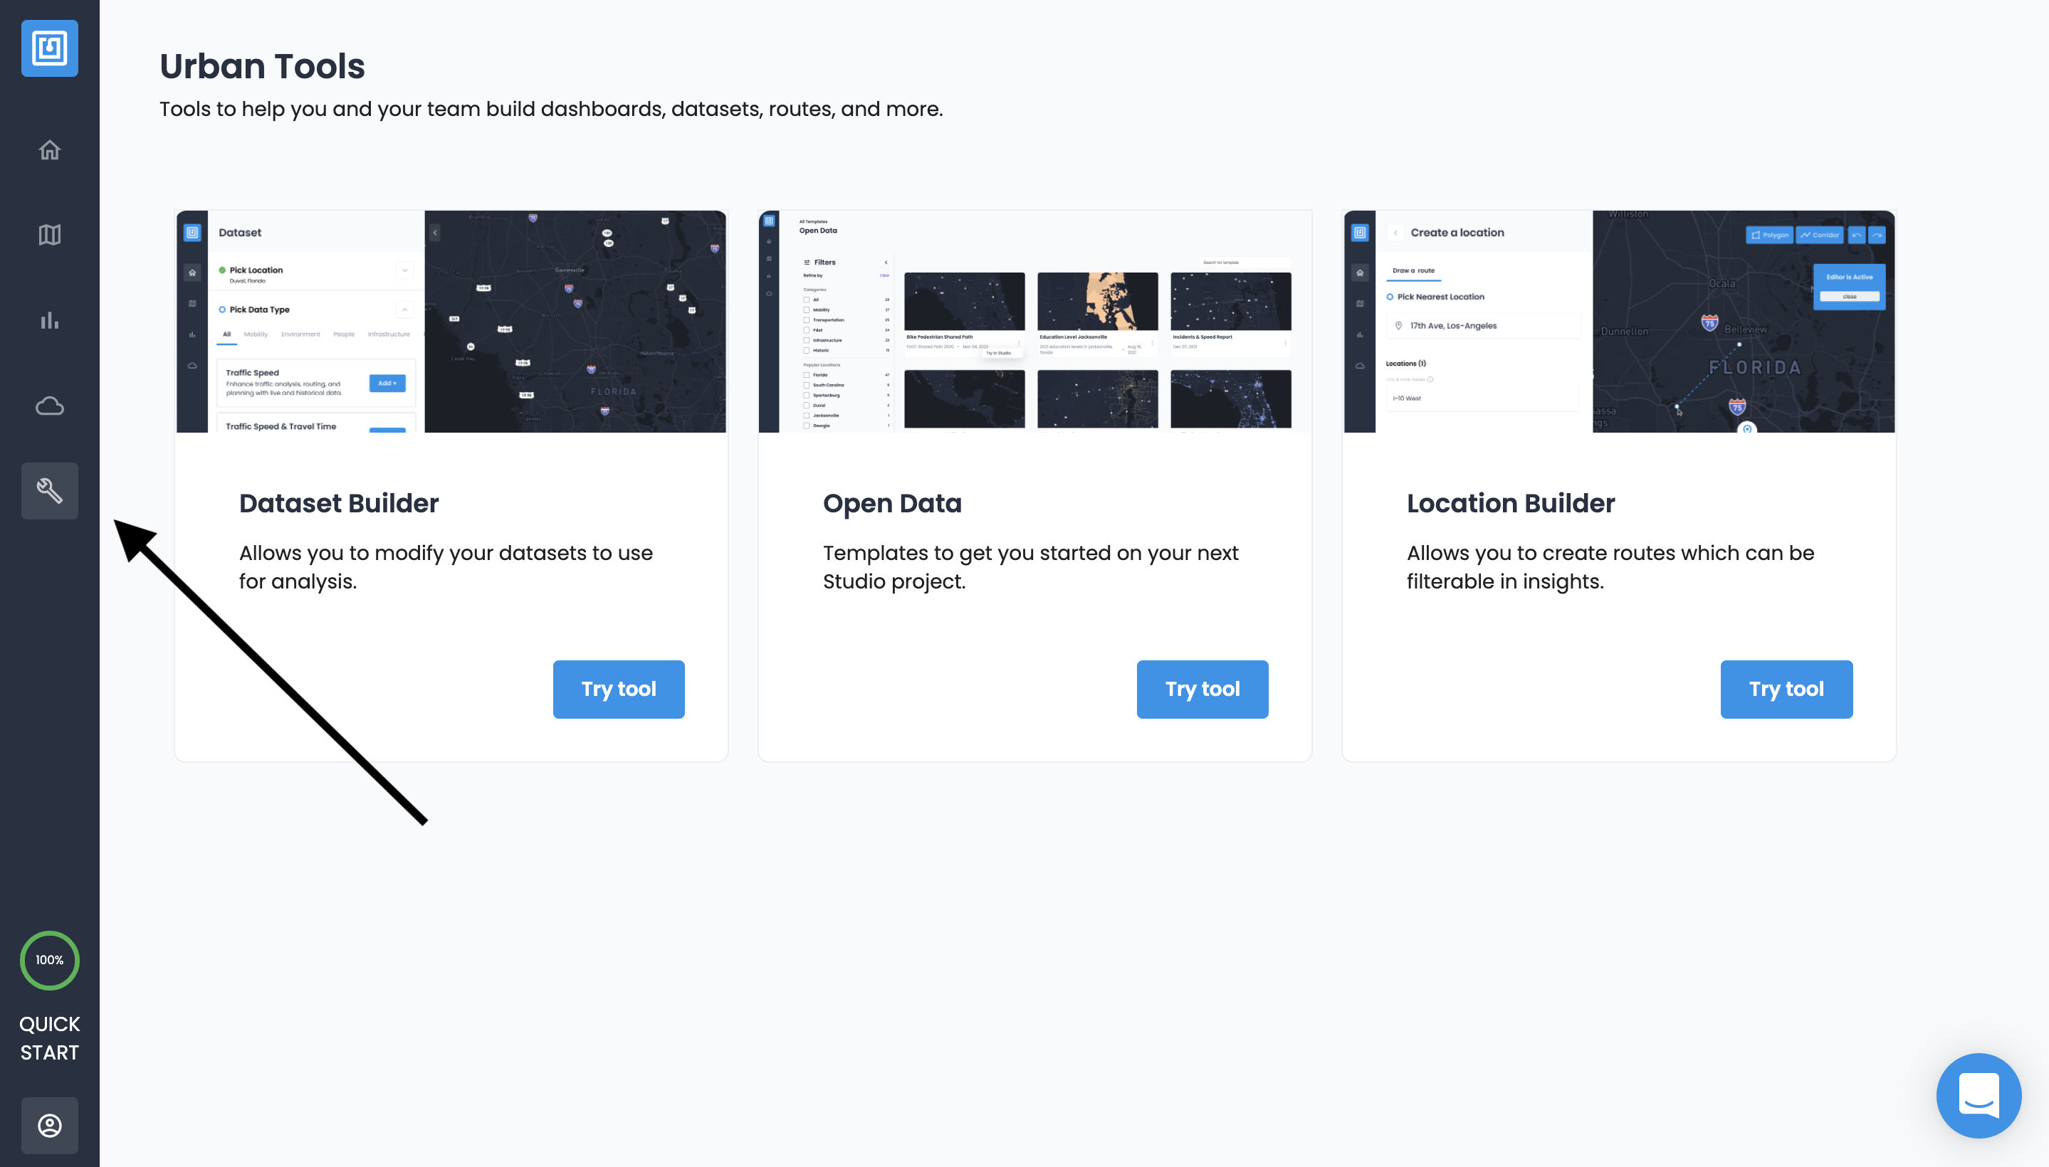Click the 100% Quick Start progress ring

[50, 959]
